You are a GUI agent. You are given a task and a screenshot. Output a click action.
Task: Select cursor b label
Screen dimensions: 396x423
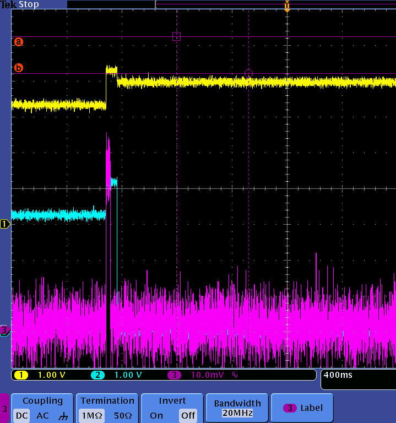click(x=19, y=68)
